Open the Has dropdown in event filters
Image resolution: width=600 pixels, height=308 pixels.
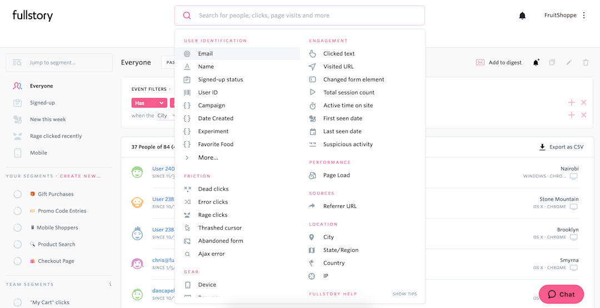coord(149,103)
